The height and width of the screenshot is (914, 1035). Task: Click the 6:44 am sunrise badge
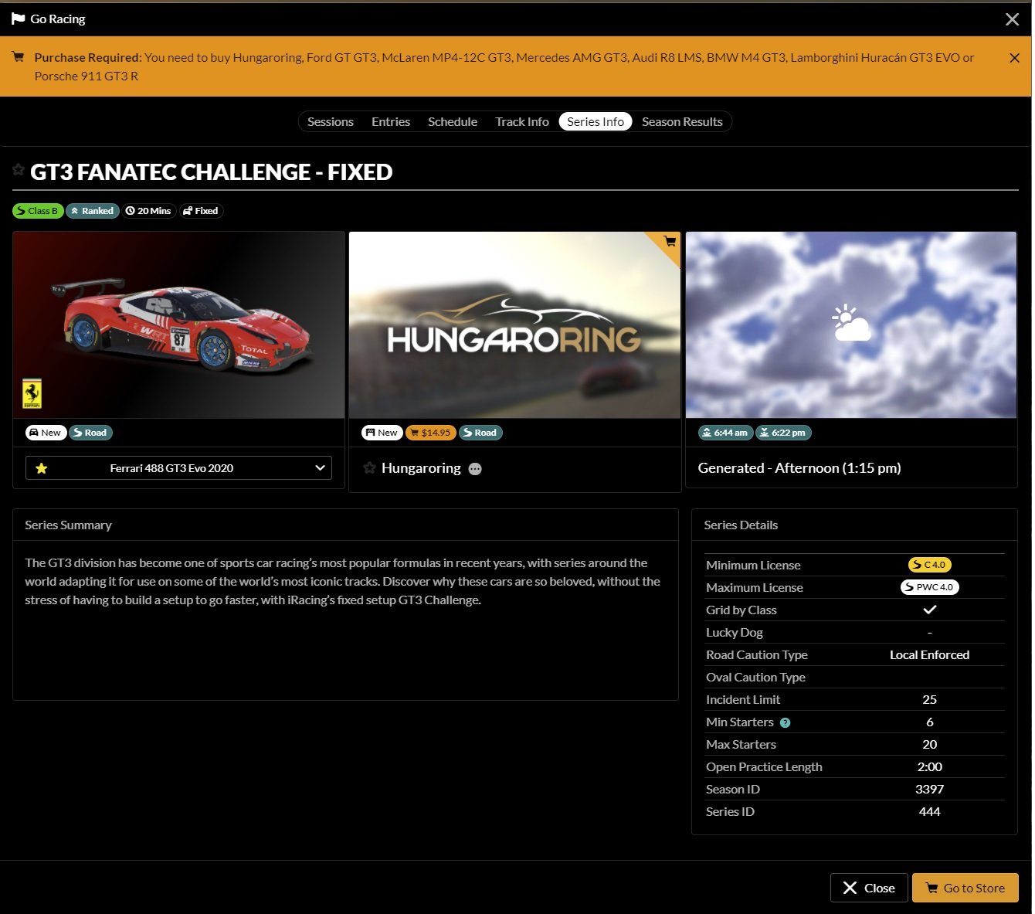724,433
